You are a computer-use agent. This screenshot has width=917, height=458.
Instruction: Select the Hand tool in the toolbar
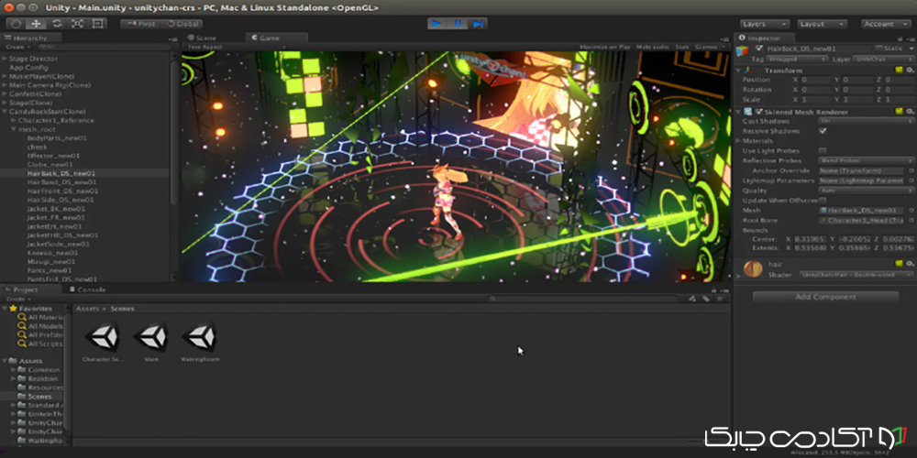(x=16, y=24)
